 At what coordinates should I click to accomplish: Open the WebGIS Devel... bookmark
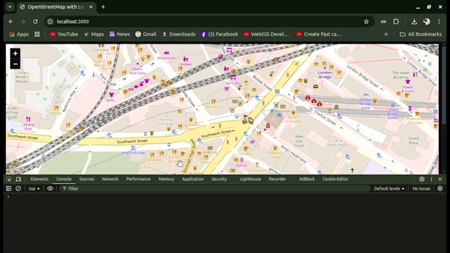point(266,34)
